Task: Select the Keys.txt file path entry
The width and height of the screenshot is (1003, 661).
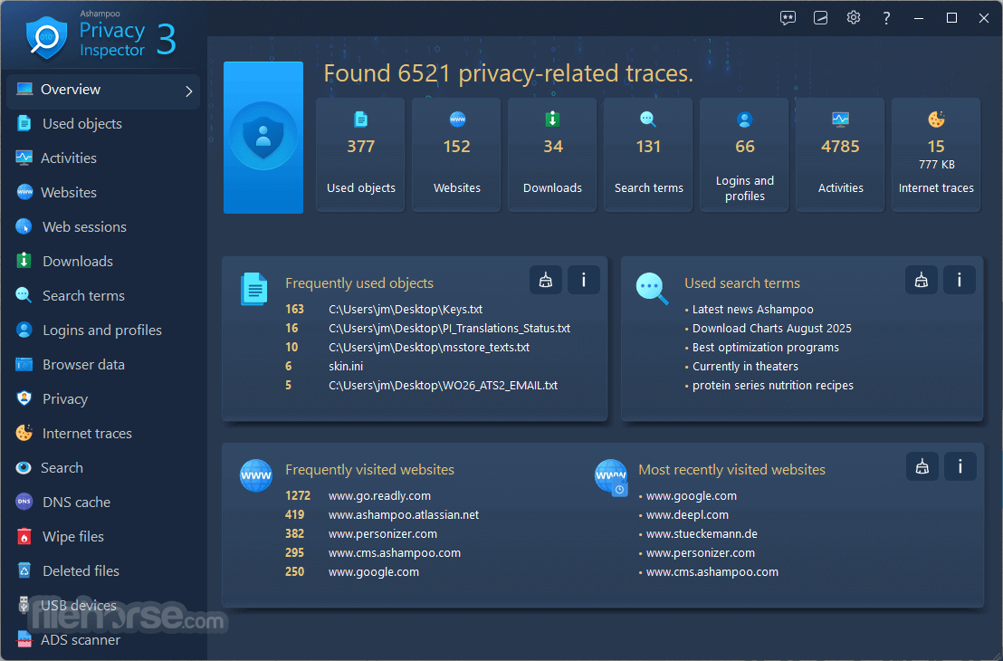Action: click(x=406, y=309)
